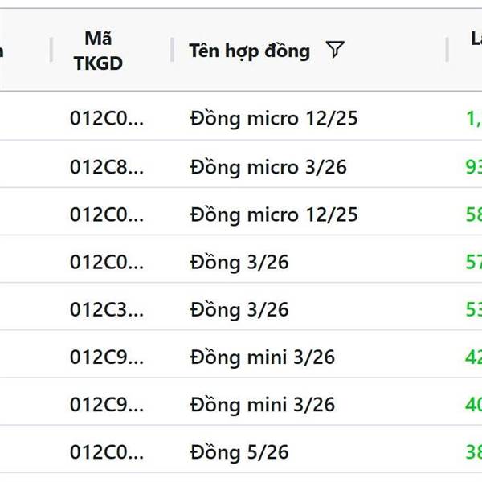
Task: Click account code in Đồng 5/26 row
Action: (107, 452)
